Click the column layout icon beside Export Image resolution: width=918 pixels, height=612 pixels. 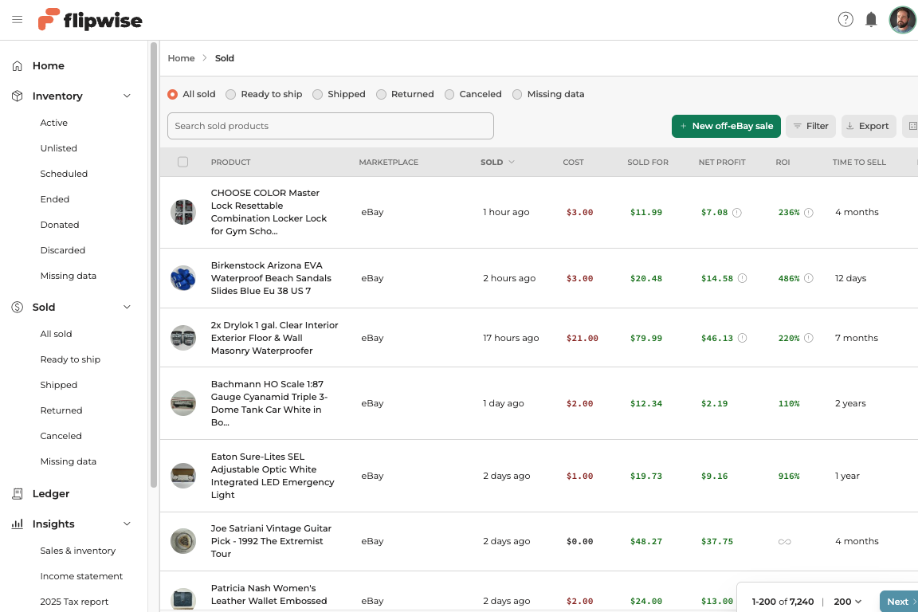pos(911,126)
